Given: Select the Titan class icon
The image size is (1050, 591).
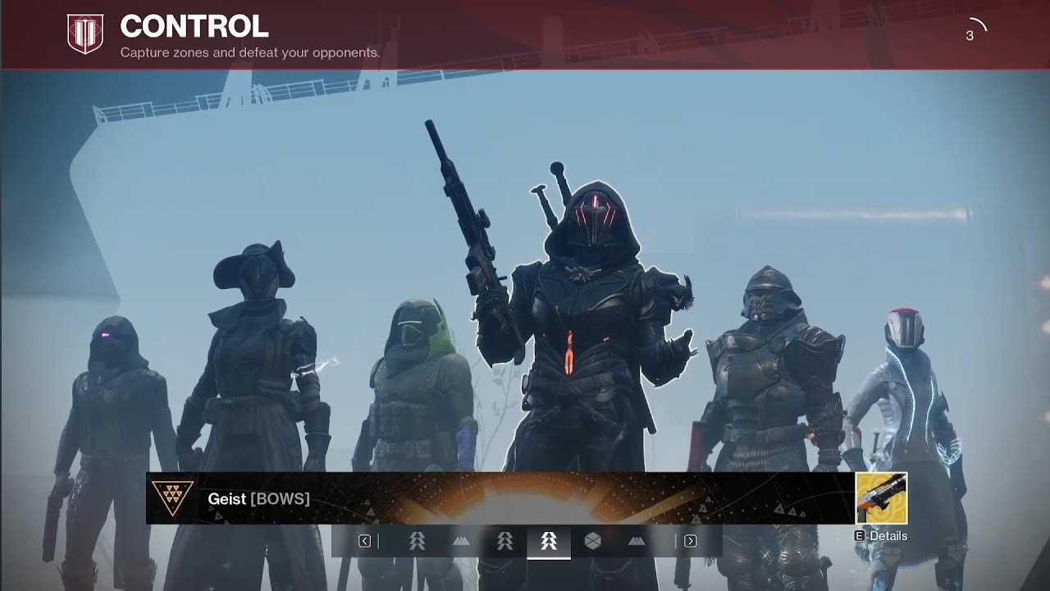Looking at the screenshot, I should click(593, 541).
